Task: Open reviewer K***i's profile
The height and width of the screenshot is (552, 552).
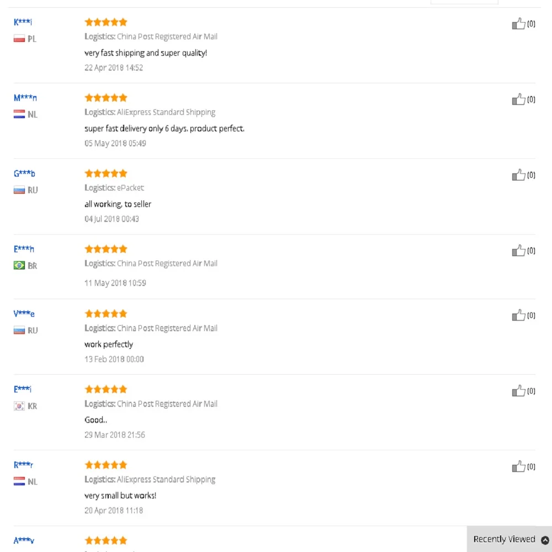Action: (23, 22)
